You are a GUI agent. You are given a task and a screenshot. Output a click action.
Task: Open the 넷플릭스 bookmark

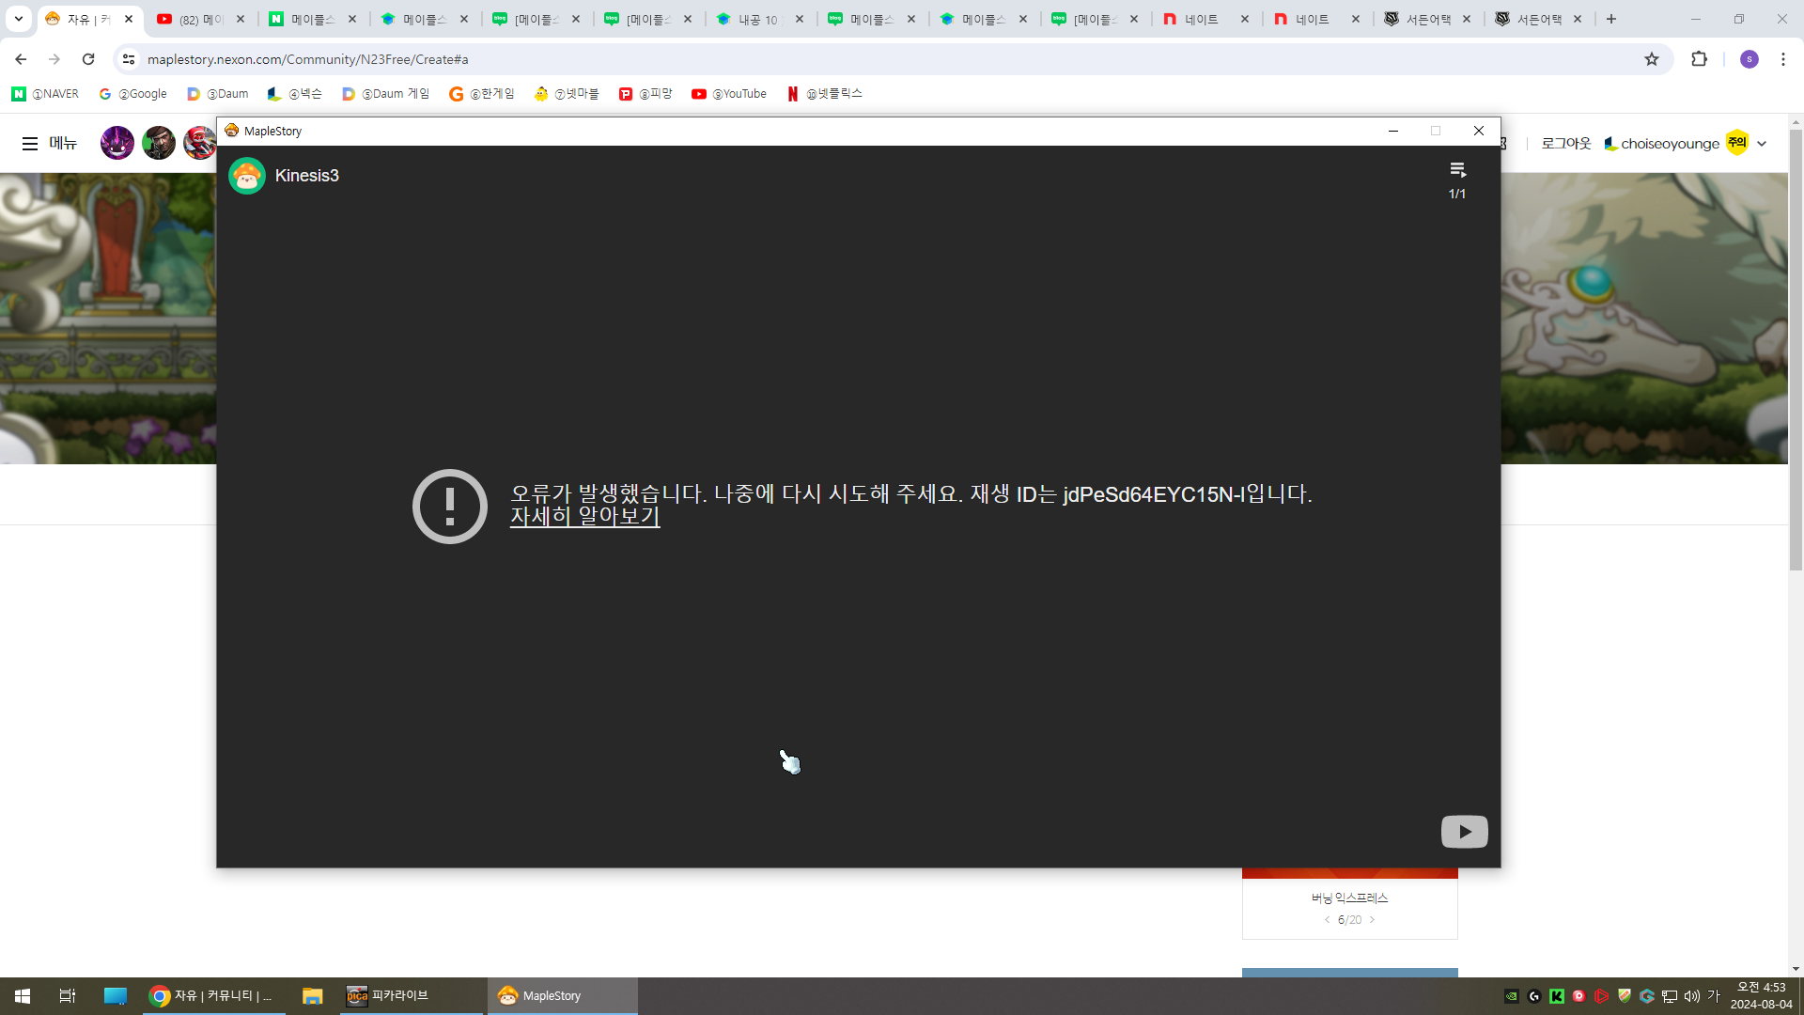pos(825,94)
